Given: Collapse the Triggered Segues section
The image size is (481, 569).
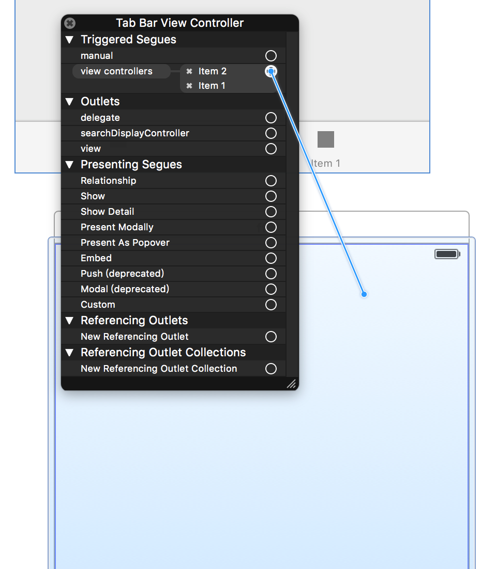Looking at the screenshot, I should click(70, 40).
